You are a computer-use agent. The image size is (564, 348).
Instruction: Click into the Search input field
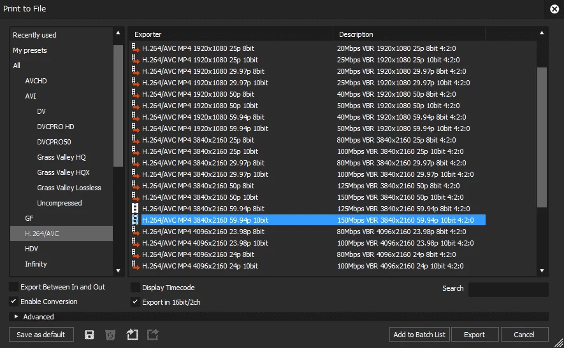(508, 289)
